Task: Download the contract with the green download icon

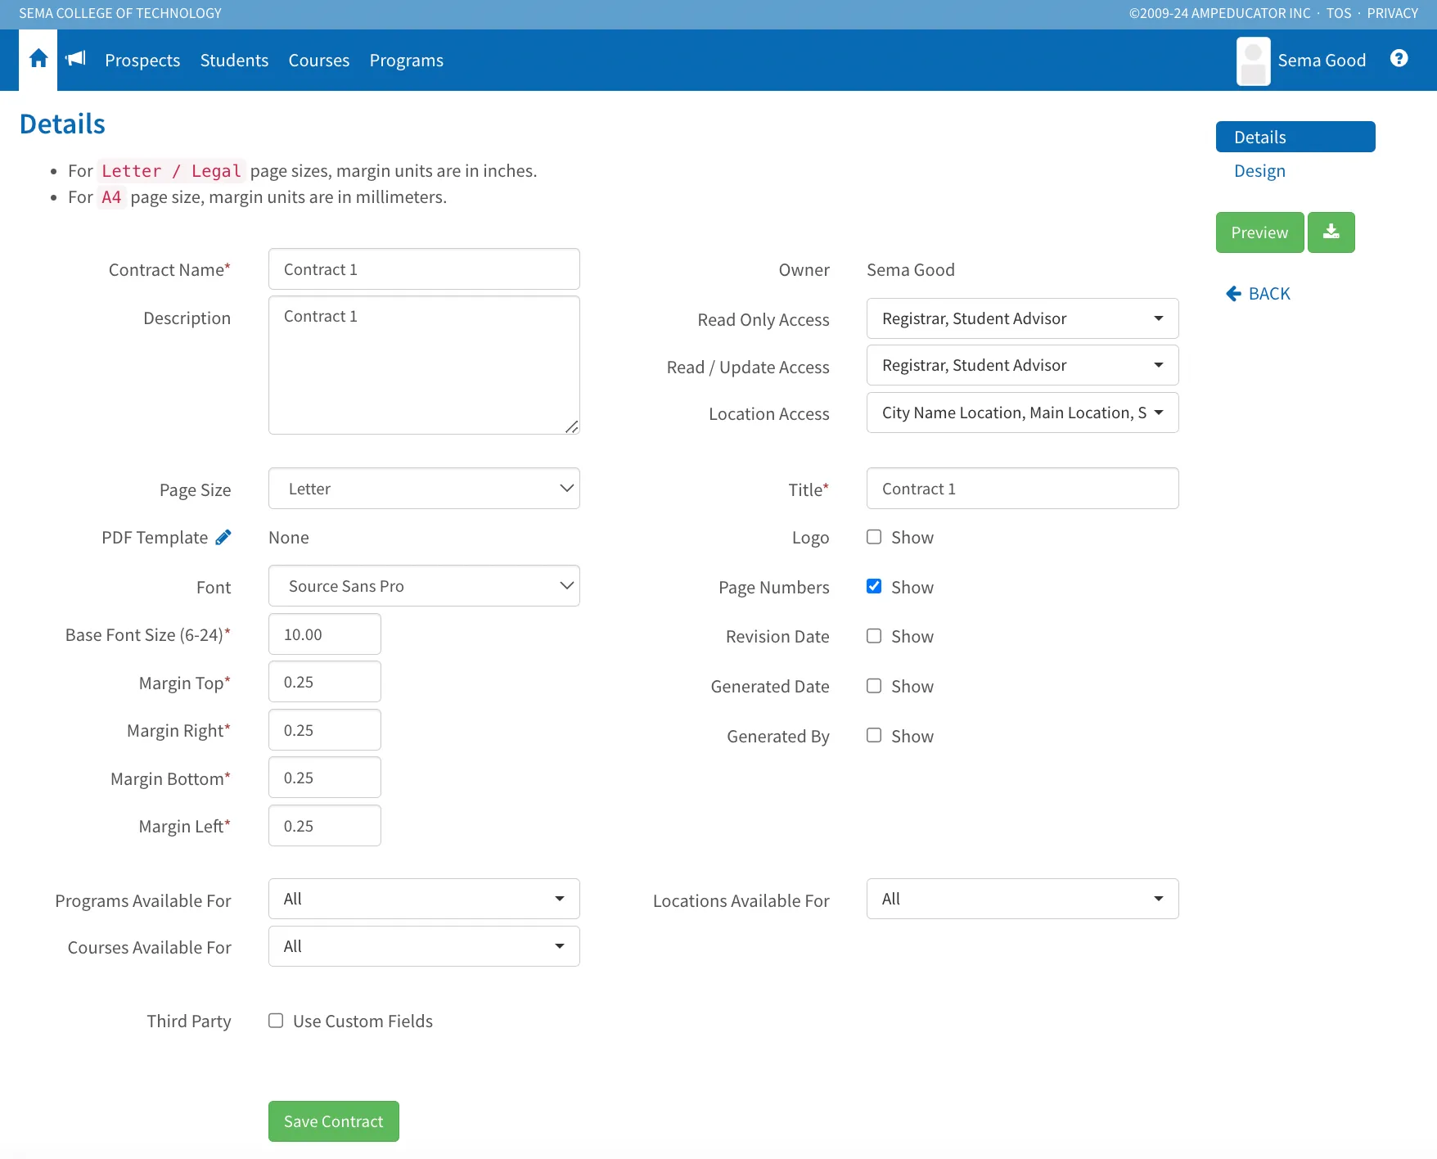Action: coord(1331,232)
